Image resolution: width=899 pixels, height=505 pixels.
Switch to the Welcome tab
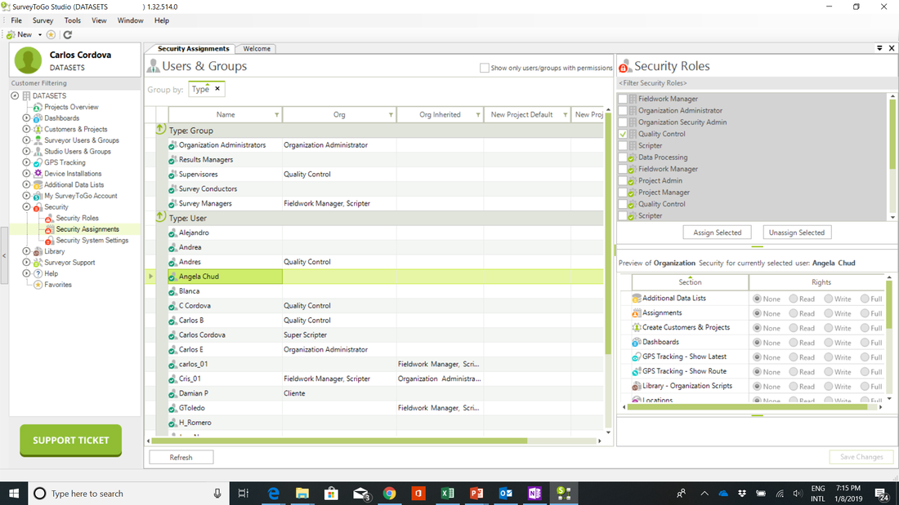[257, 49]
